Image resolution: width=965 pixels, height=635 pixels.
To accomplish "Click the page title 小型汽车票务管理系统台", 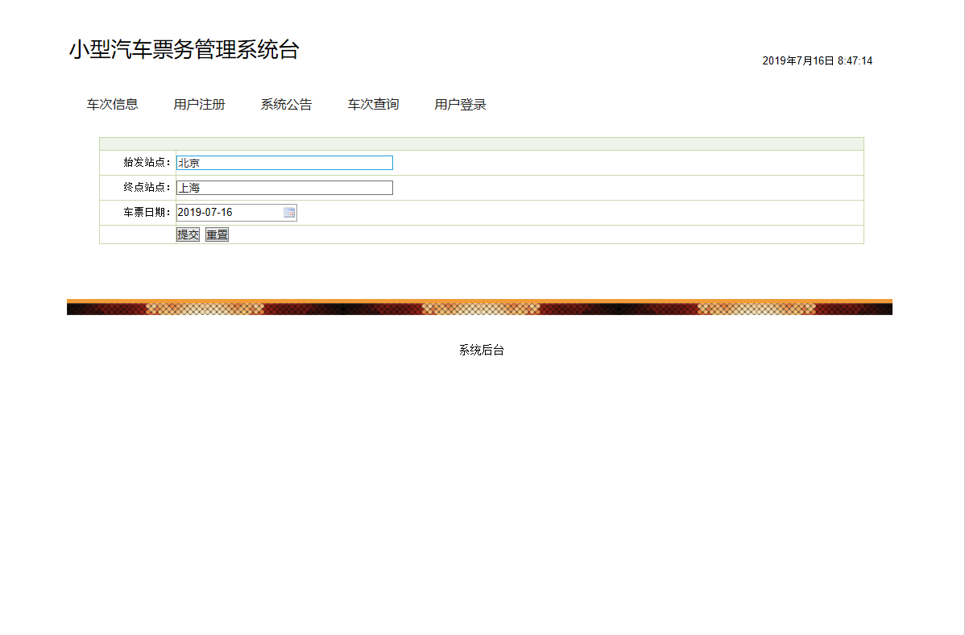I will pos(184,48).
